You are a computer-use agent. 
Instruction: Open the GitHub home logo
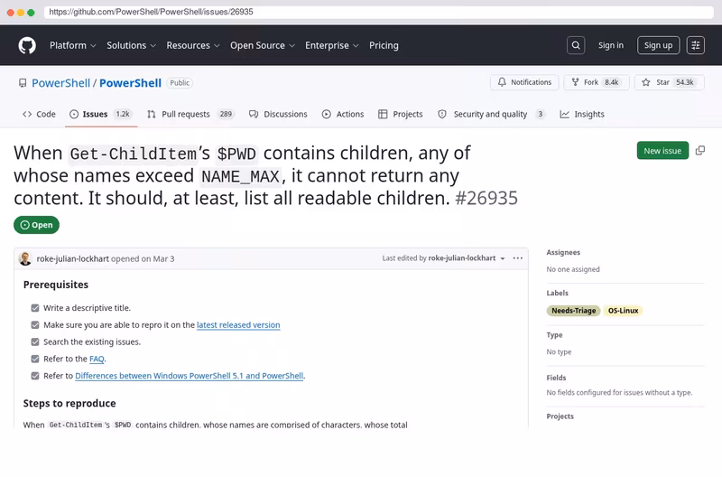coord(27,45)
